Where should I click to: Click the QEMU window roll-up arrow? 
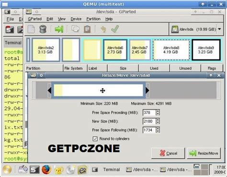(x=203, y=4)
